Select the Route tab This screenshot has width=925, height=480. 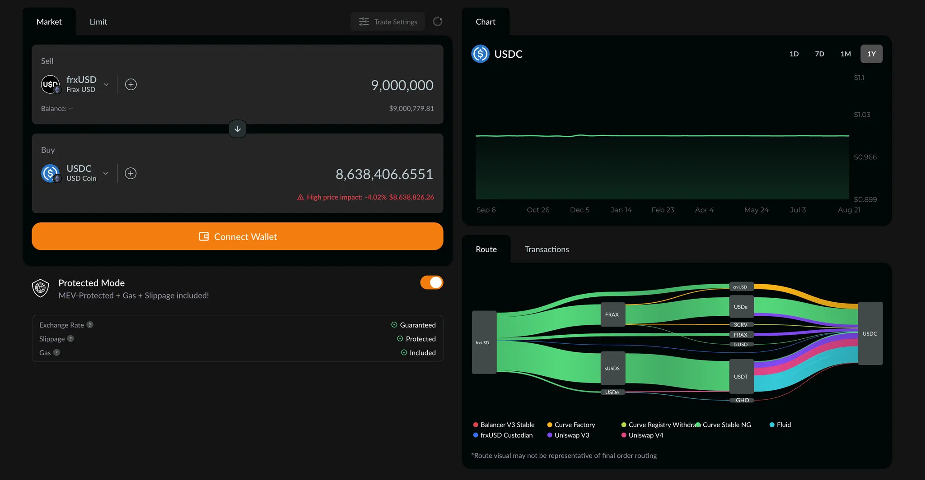tap(486, 249)
